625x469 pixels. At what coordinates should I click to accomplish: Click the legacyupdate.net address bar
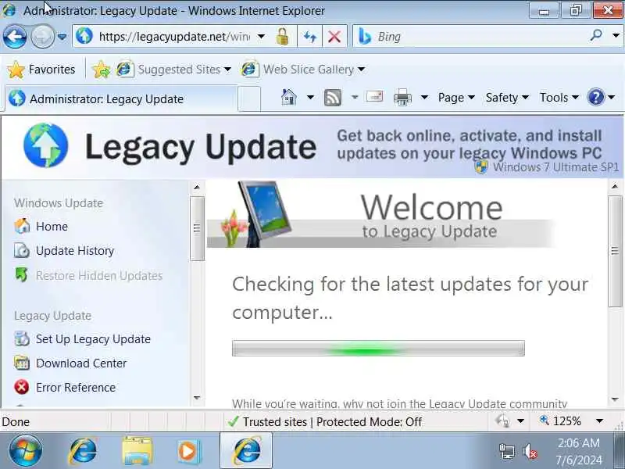174,37
